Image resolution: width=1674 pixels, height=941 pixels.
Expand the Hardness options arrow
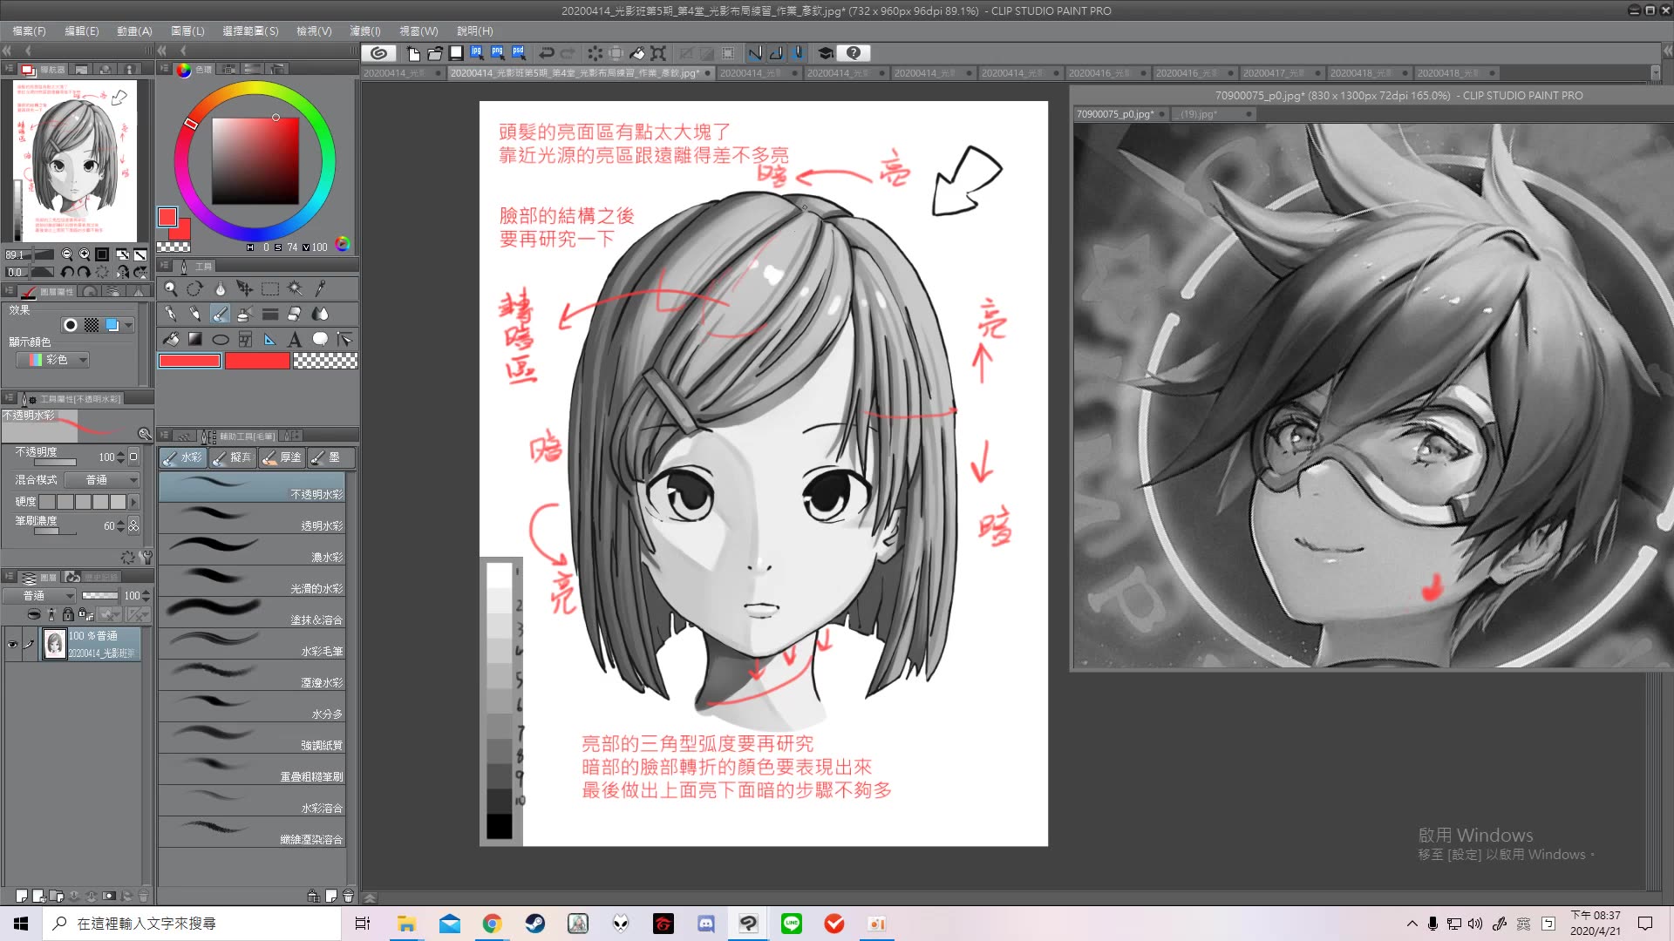pos(134,502)
